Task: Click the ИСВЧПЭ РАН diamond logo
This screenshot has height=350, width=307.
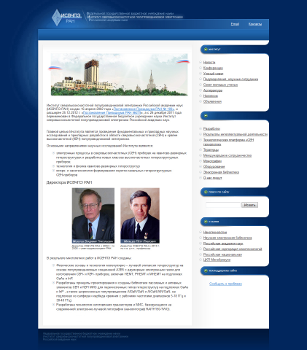Action: coord(66,17)
